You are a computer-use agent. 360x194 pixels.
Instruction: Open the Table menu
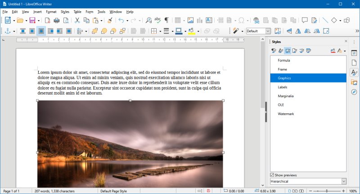[x=77, y=11]
